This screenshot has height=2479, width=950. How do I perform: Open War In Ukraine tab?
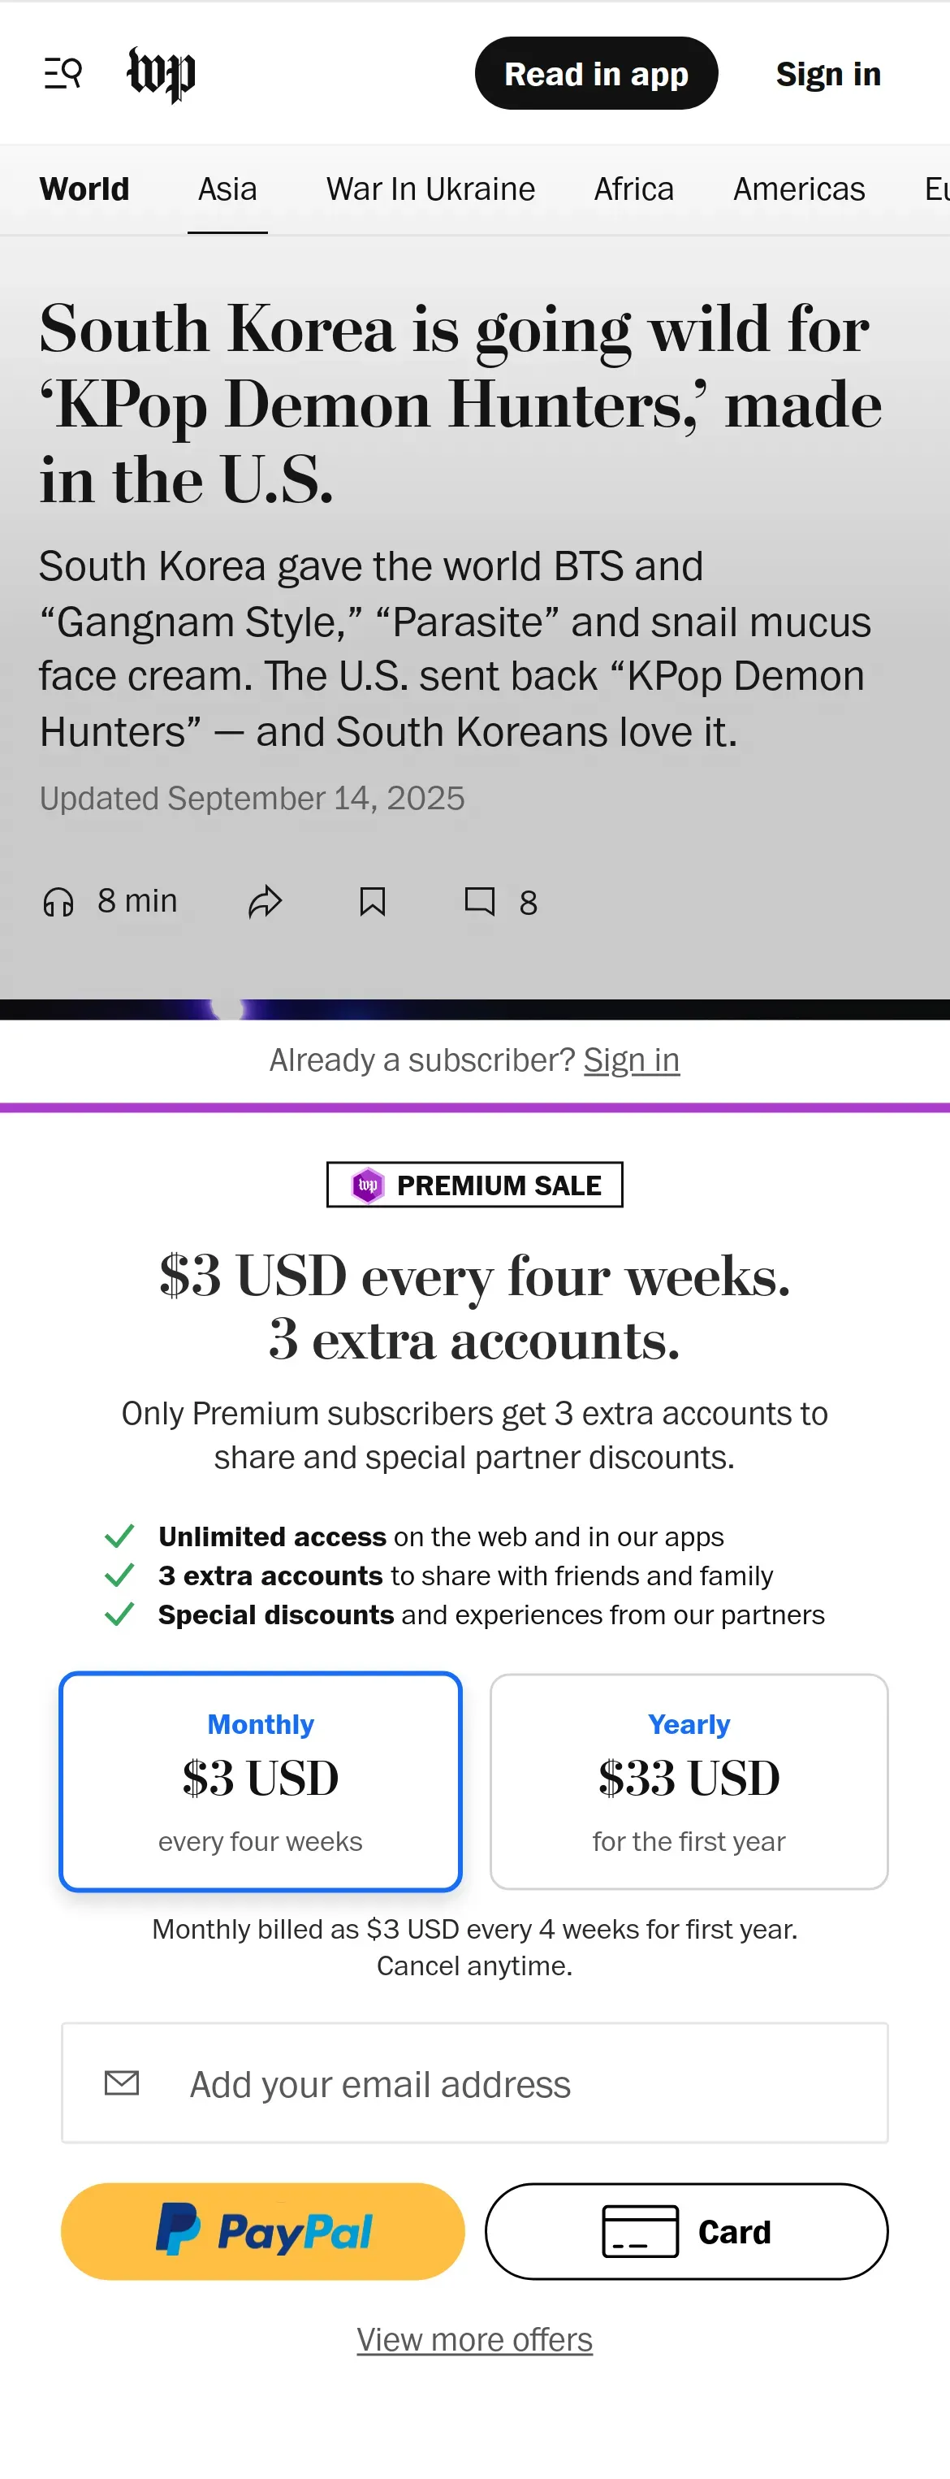pyautogui.click(x=431, y=189)
